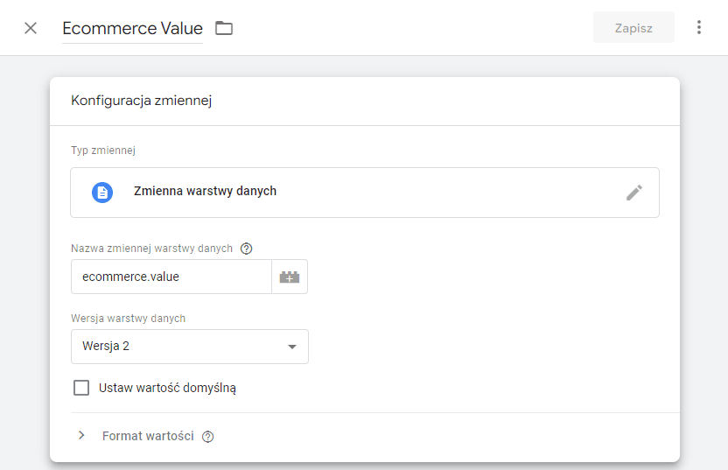Open the Wersja 2 dropdown
Image resolution: width=728 pixels, height=470 pixels.
point(189,347)
